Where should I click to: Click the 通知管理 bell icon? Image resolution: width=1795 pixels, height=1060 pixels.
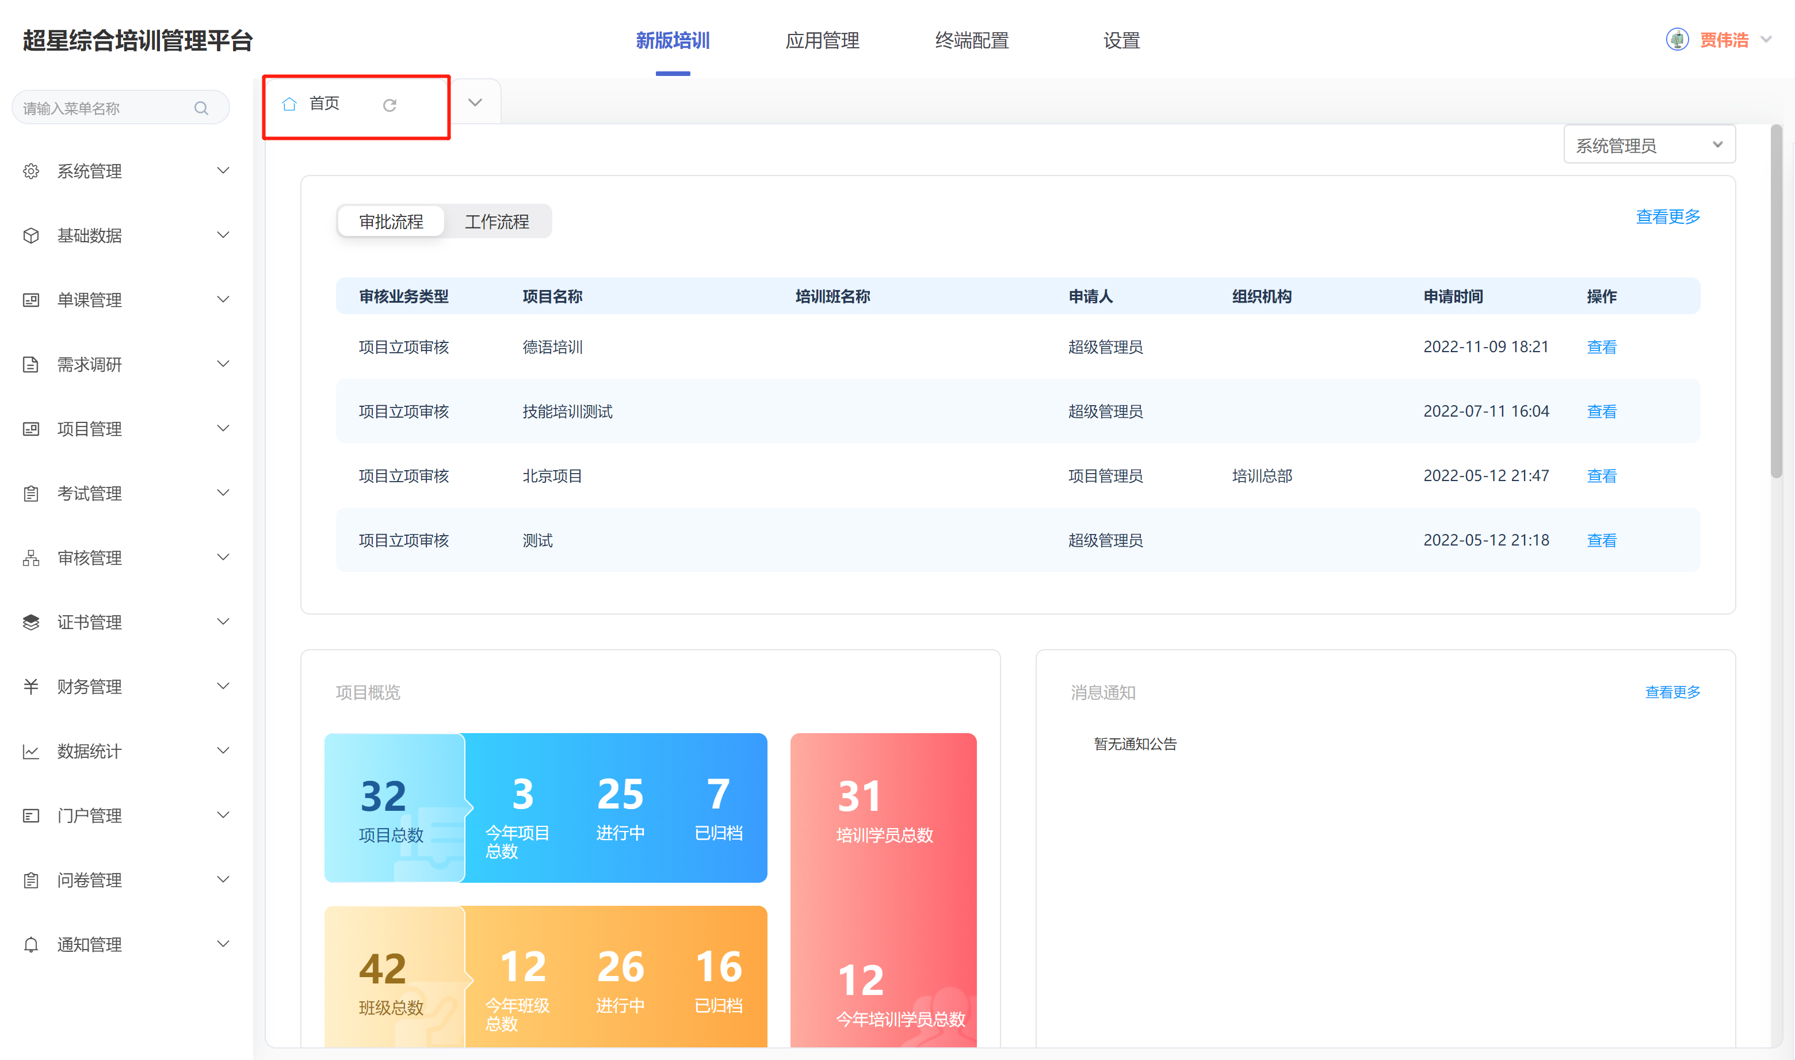pos(30,945)
